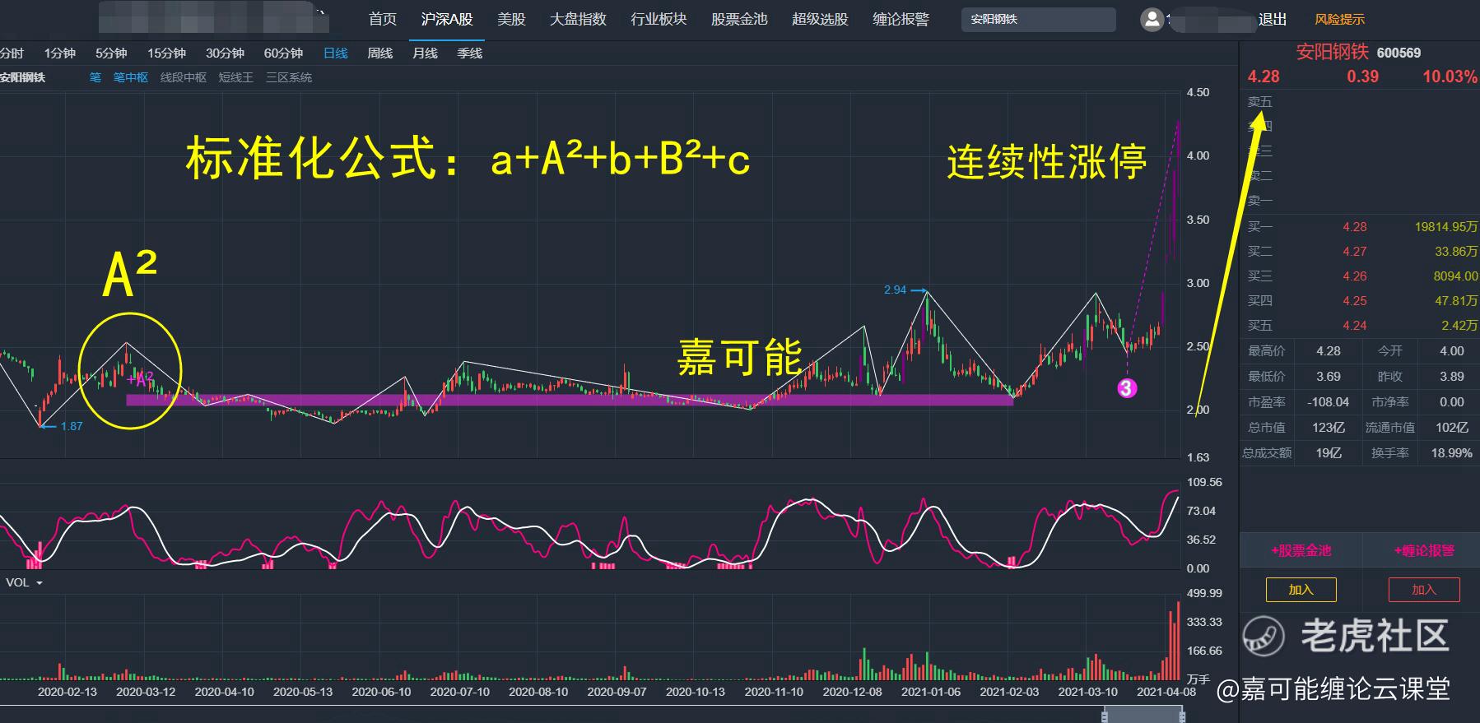
Task: Click the 买三 price 4.26
Action: coord(1355,276)
